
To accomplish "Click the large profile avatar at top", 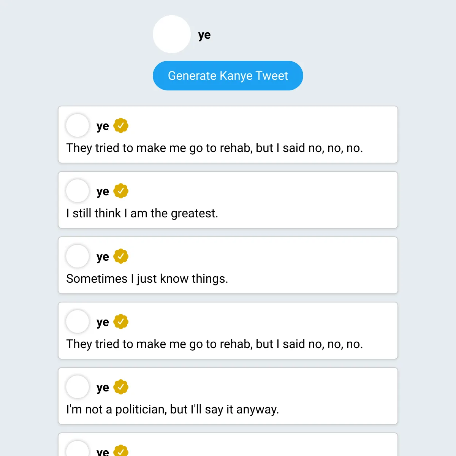I will coord(172,34).
